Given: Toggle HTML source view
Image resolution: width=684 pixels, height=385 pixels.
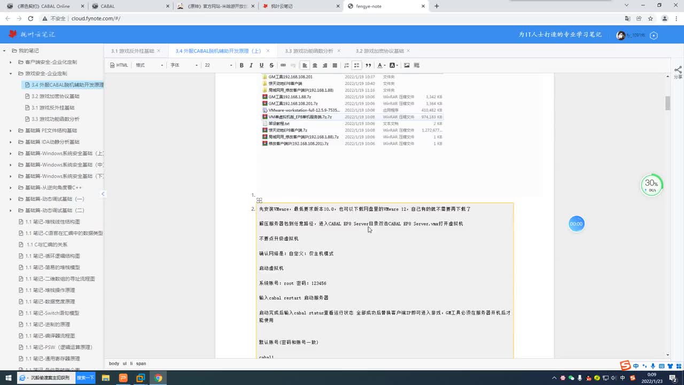Looking at the screenshot, I should (119, 65).
